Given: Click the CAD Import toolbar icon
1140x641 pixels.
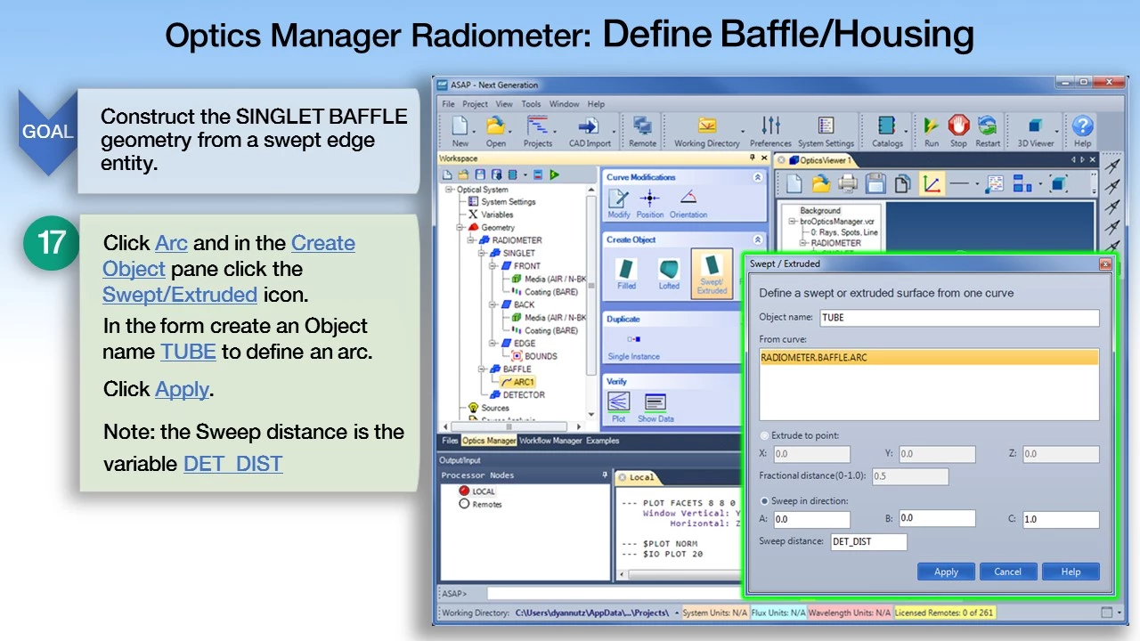Looking at the screenshot, I should (x=588, y=130).
